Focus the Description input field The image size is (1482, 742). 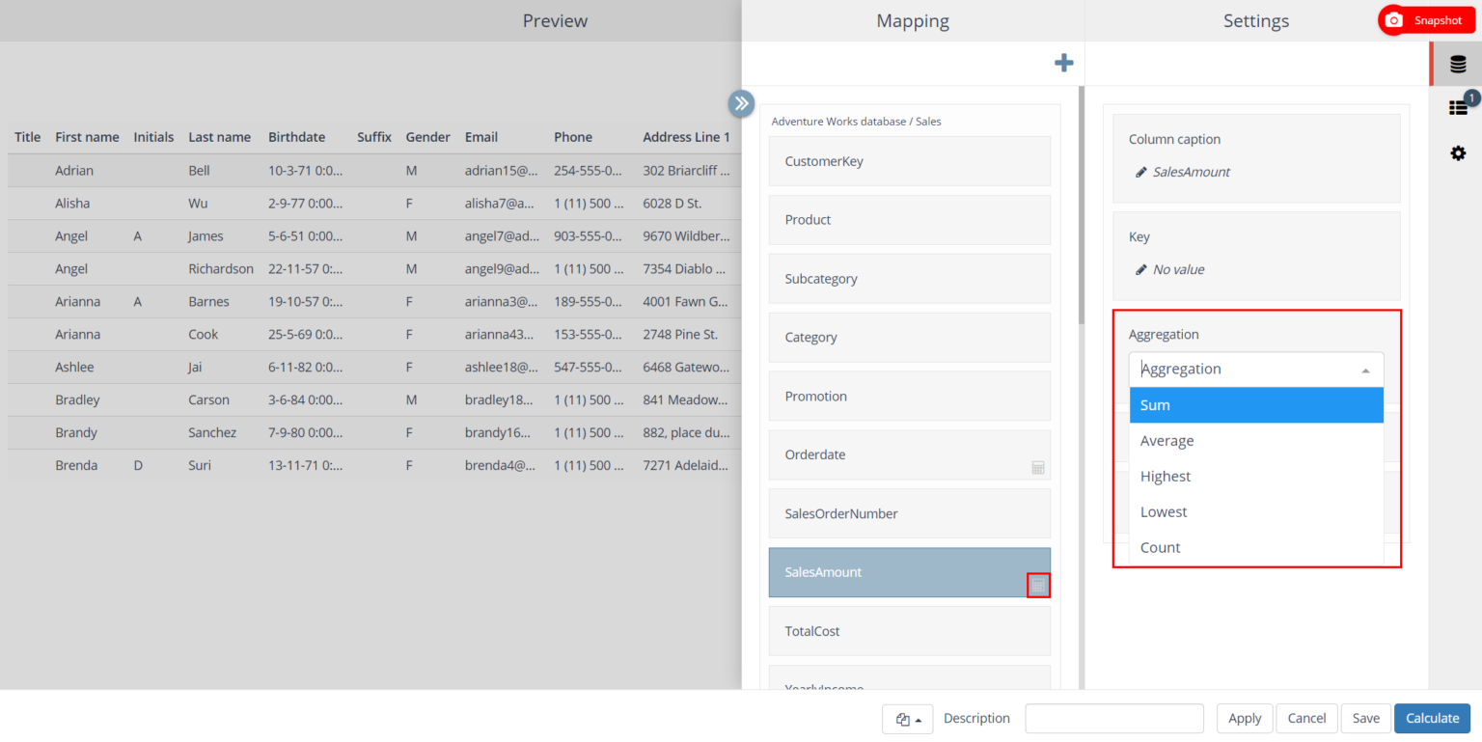tap(1114, 719)
